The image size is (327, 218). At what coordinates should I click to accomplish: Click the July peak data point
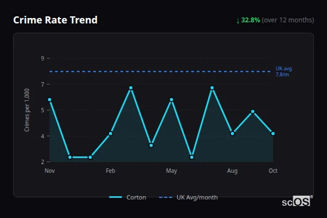[212, 88]
